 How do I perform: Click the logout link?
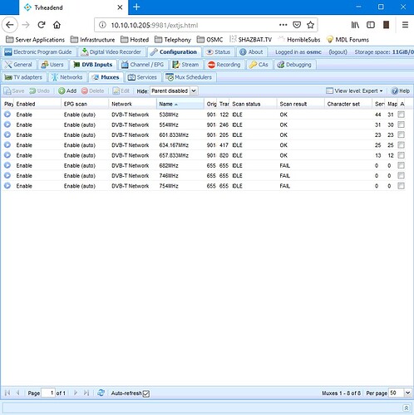(x=338, y=52)
